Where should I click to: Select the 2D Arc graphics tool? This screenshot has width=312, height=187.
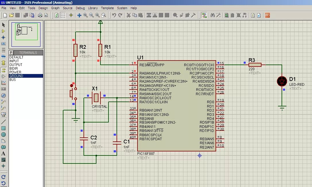pyautogui.click(x=3, y=141)
